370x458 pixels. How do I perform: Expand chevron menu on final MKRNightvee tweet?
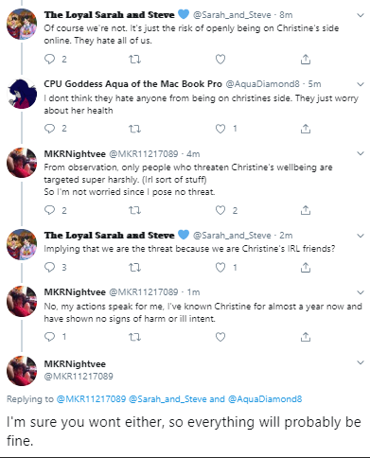[x=361, y=362]
